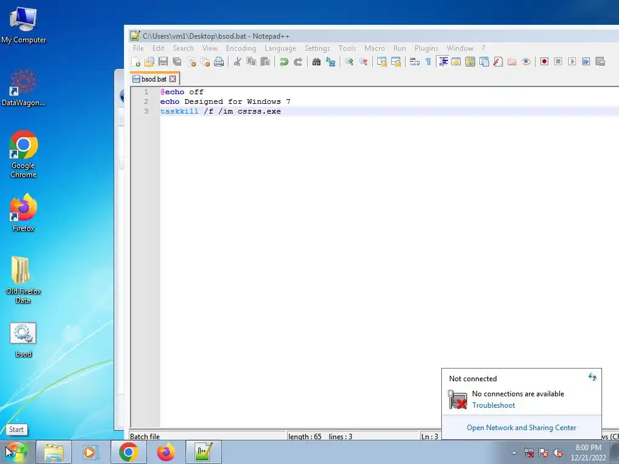Toggle the Monitoring eye icon

526,62
